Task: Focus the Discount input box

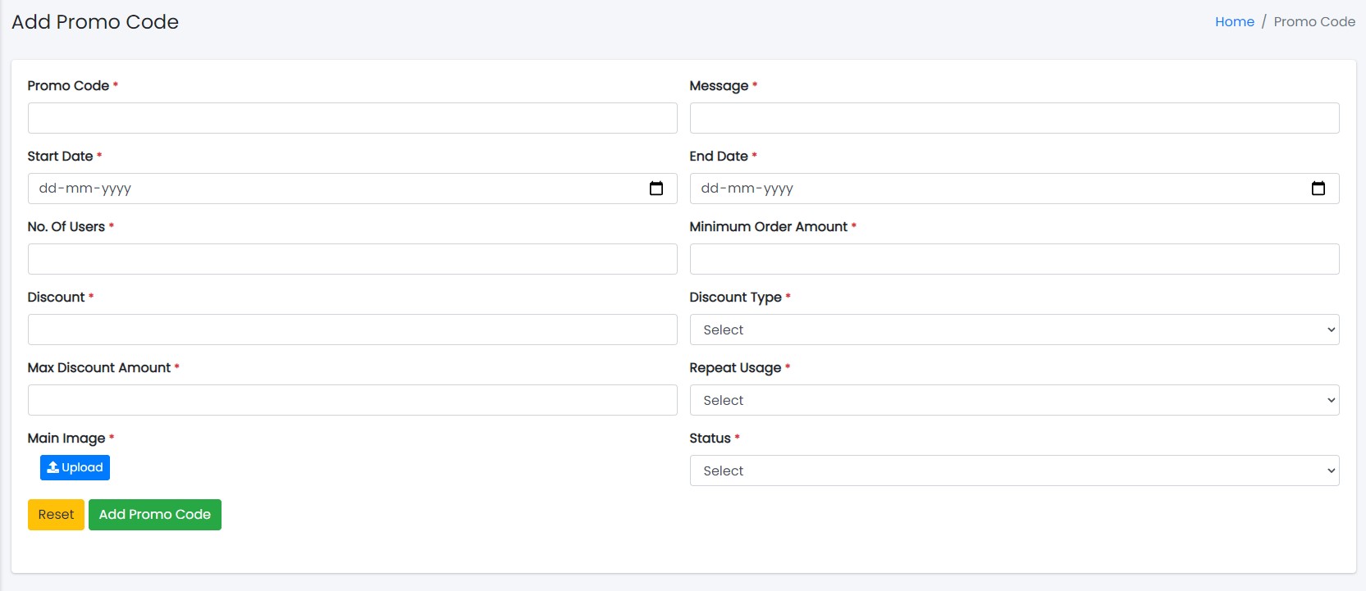Action: tap(352, 330)
